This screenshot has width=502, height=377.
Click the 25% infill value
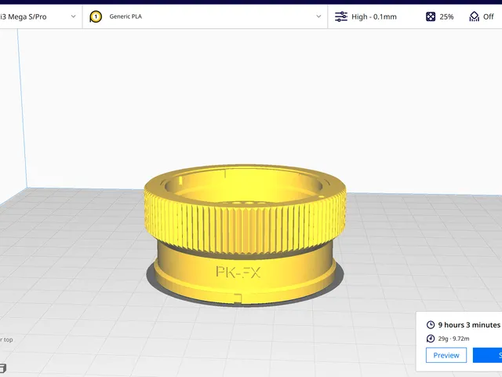tap(446, 16)
